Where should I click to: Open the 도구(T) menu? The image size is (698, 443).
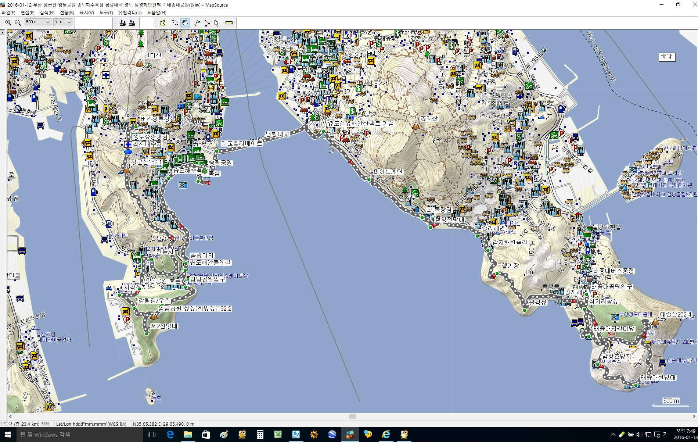[x=106, y=12]
